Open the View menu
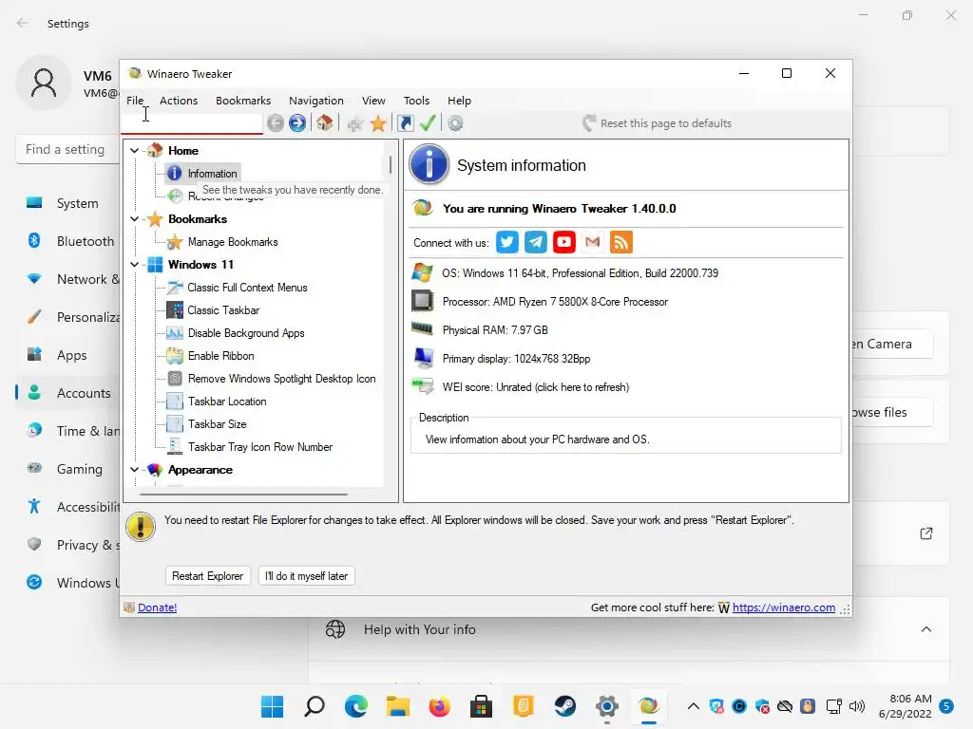 [x=373, y=101]
